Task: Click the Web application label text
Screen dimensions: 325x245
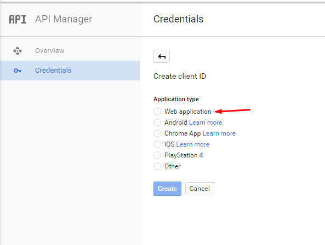Action: (x=188, y=112)
